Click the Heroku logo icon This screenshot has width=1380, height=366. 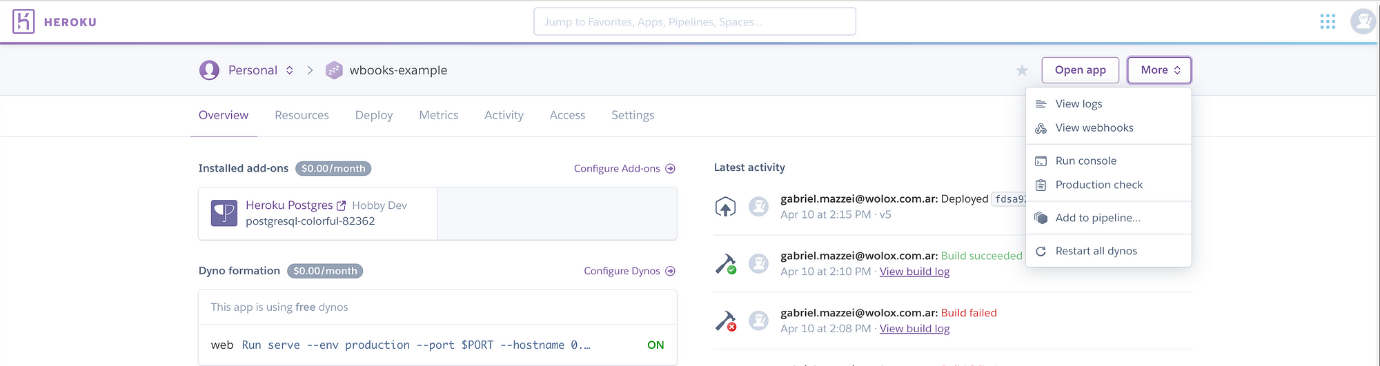coord(23,21)
